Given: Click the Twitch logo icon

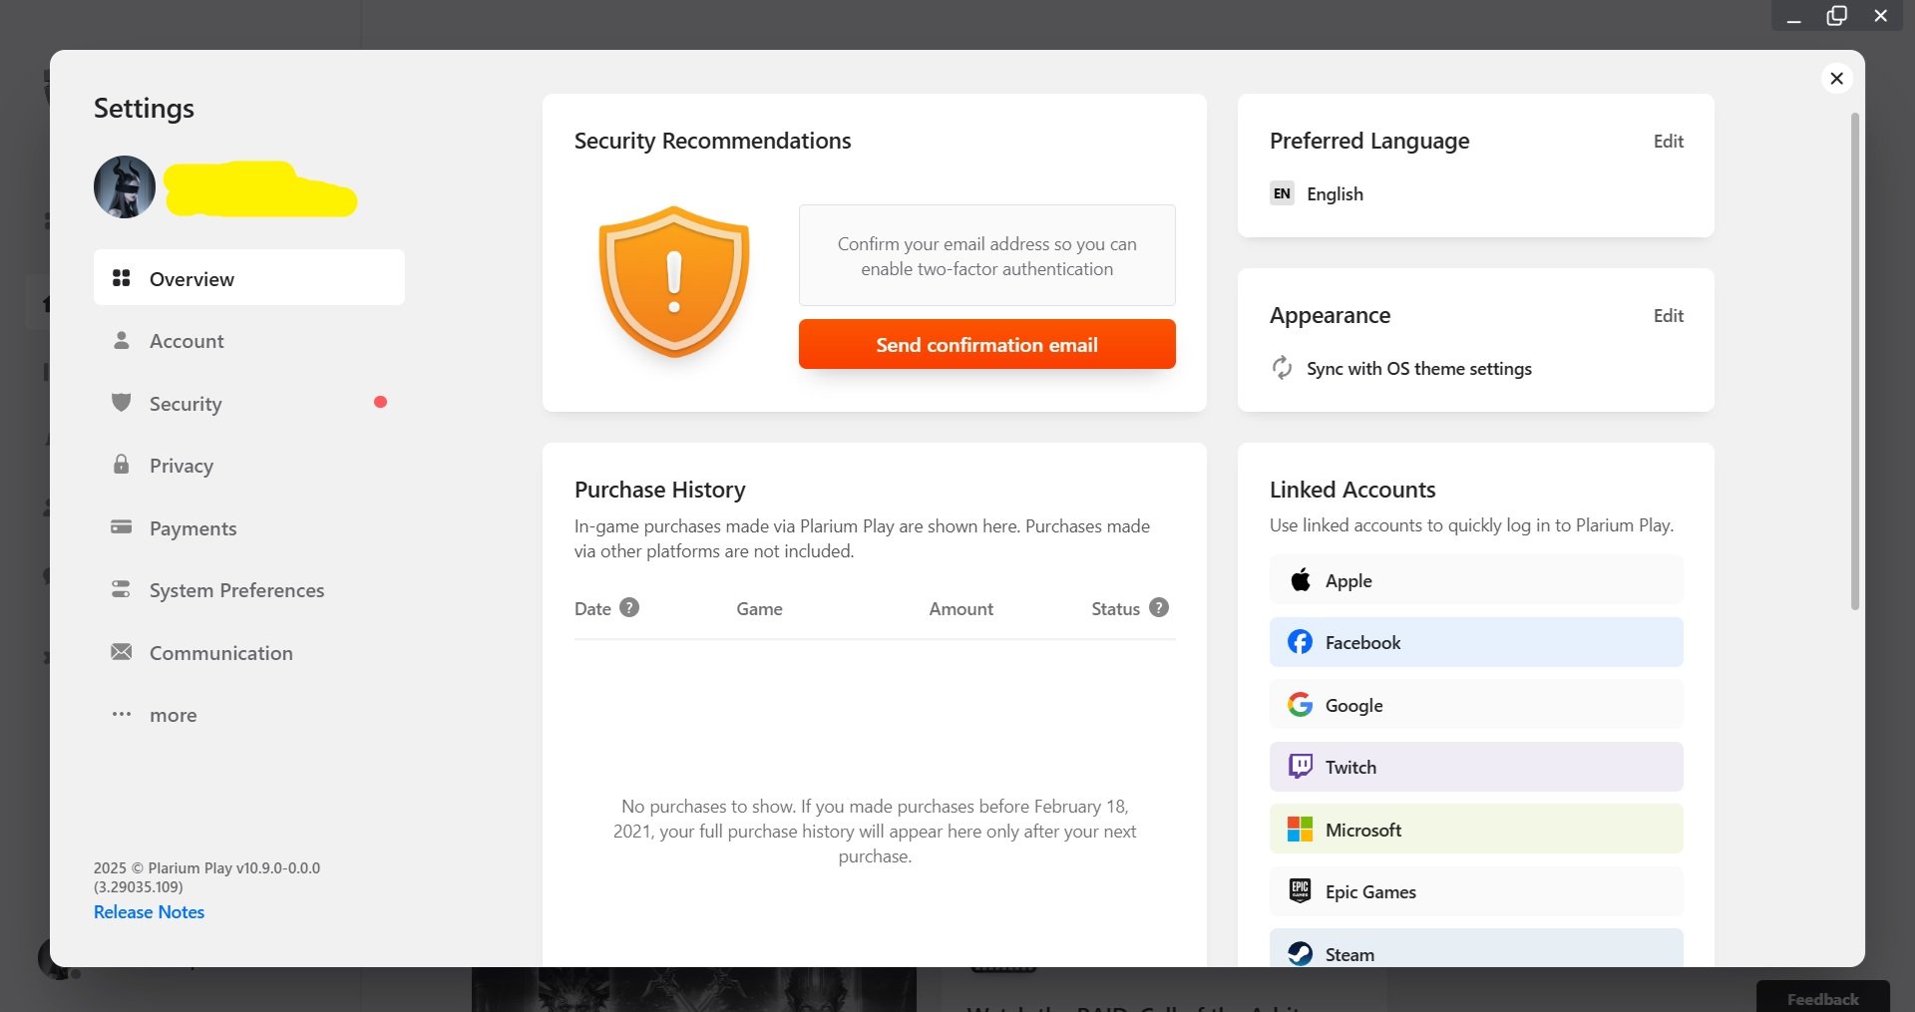Looking at the screenshot, I should coord(1300,767).
